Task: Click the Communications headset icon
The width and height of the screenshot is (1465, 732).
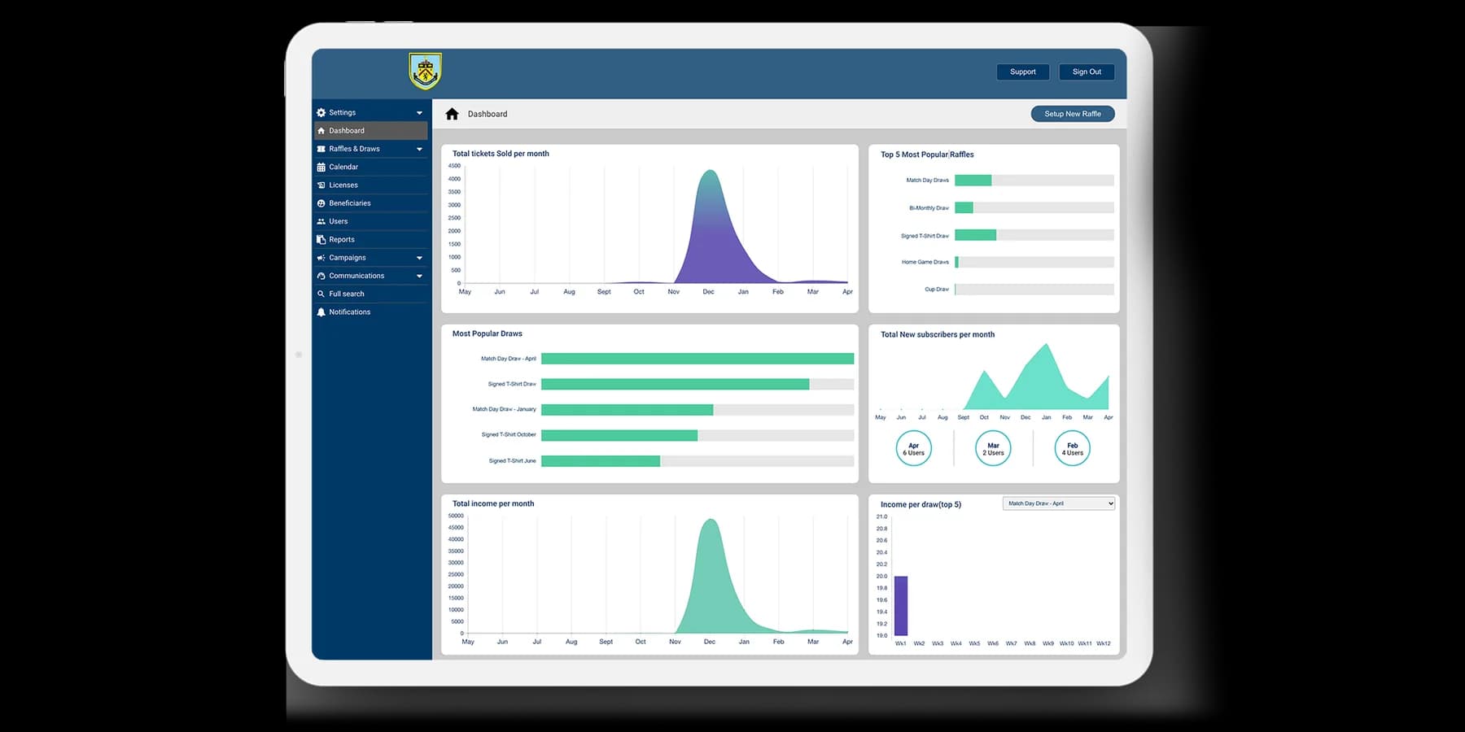Action: pyautogui.click(x=321, y=276)
